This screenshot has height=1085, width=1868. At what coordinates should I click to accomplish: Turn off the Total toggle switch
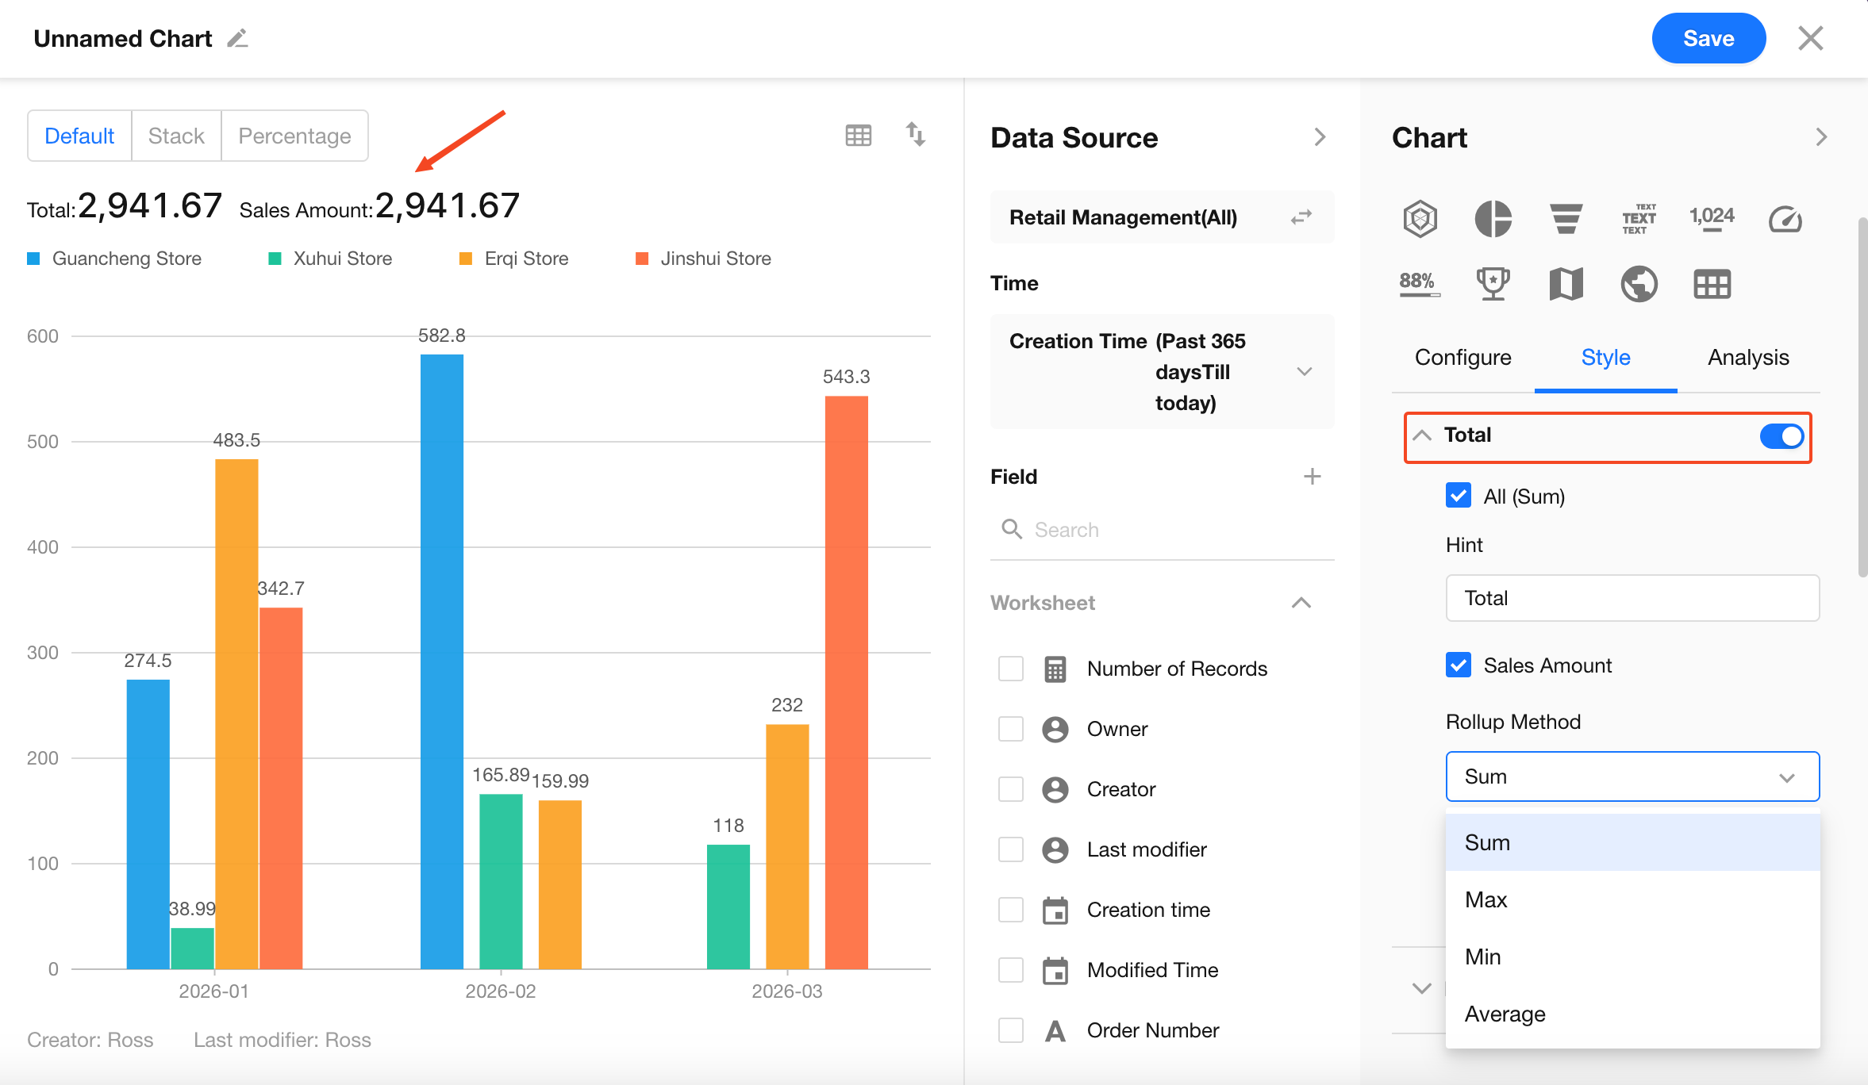click(1781, 435)
